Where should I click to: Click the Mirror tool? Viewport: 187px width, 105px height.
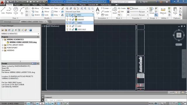(x=45, y=12)
